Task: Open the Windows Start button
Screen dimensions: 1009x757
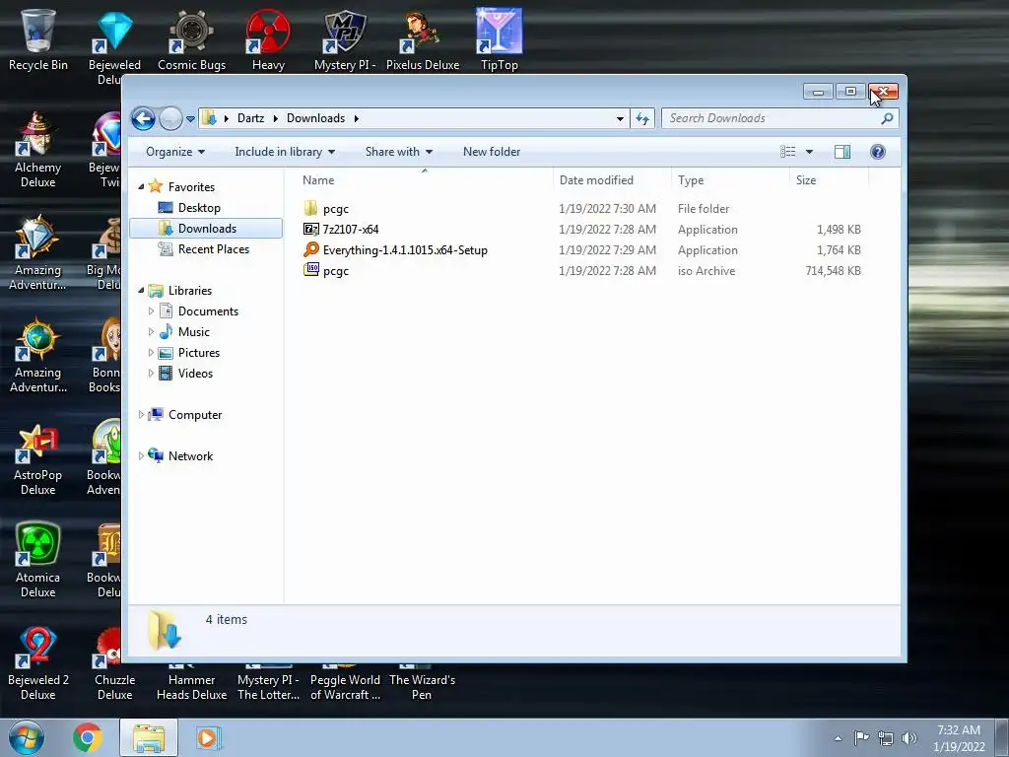Action: click(27, 737)
